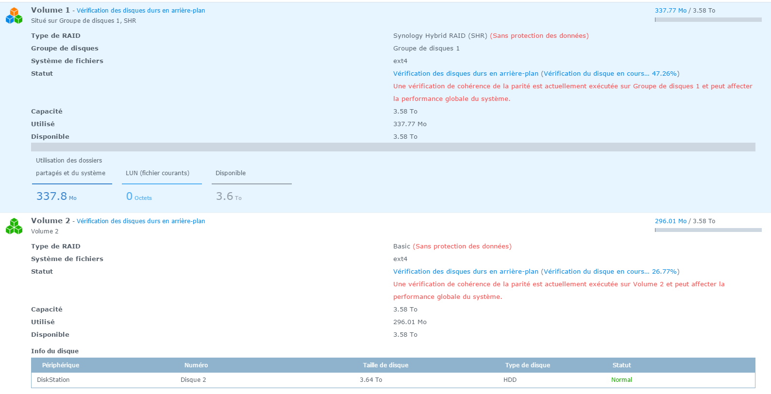The image size is (771, 394).
Task: Click 296.01 Mo usage text in Volume 2 header
Action: (x=670, y=221)
